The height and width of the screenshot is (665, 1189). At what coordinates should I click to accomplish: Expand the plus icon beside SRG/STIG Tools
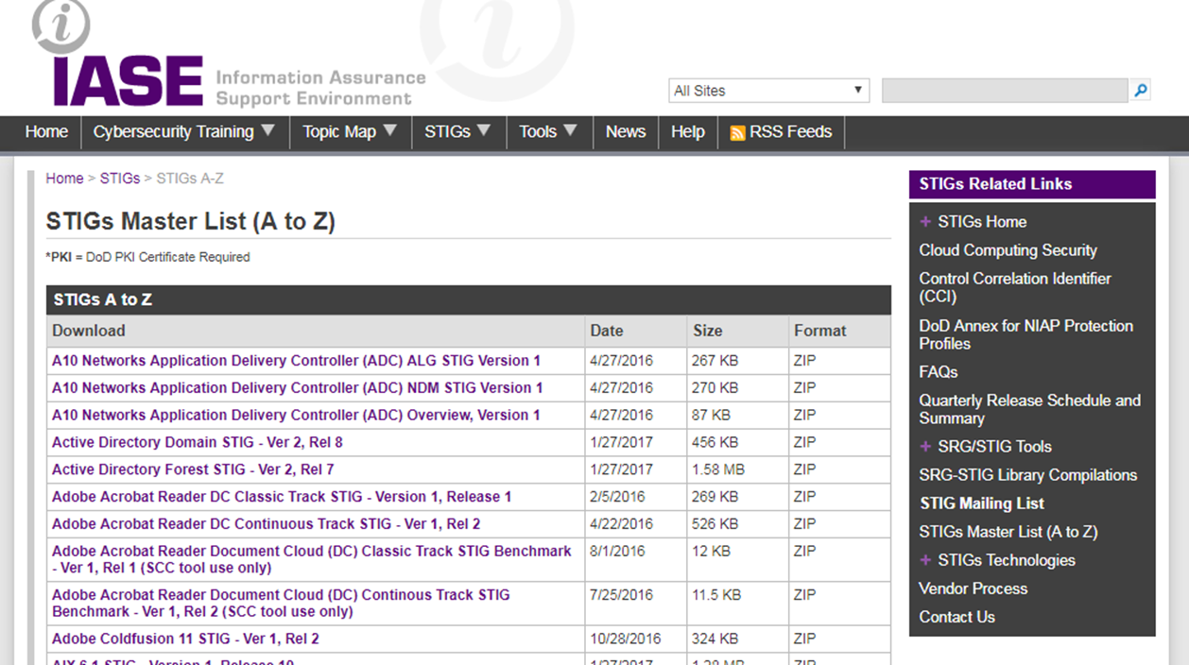coord(925,447)
